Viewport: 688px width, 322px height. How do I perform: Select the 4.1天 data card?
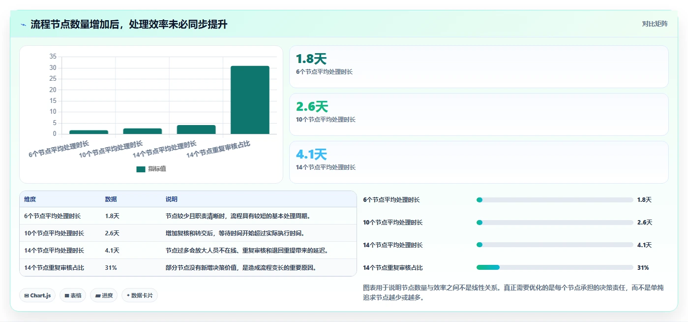coord(479,162)
